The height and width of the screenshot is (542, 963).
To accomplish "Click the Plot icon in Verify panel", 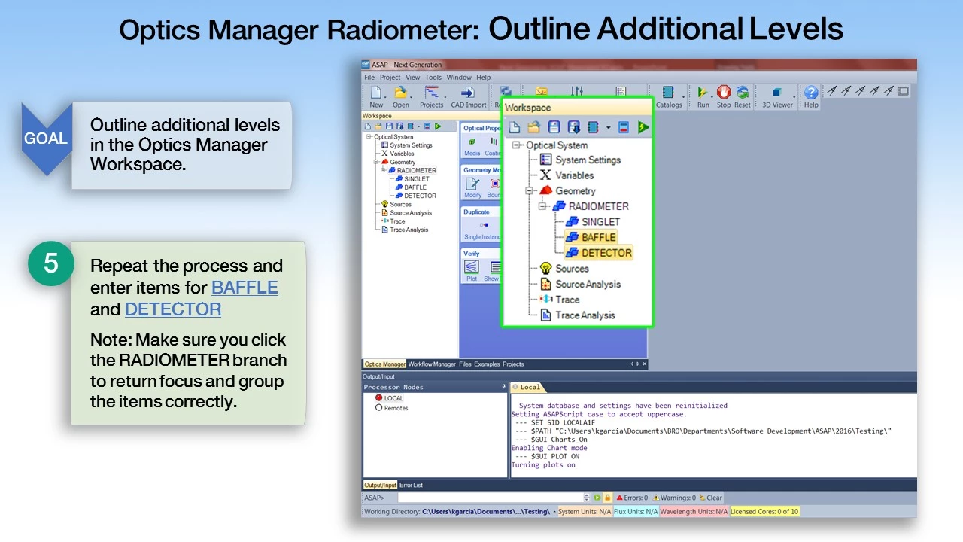I will click(x=472, y=268).
